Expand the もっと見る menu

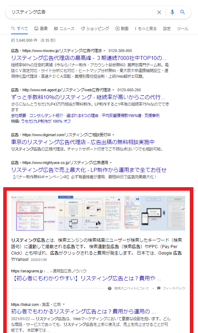click(146, 29)
